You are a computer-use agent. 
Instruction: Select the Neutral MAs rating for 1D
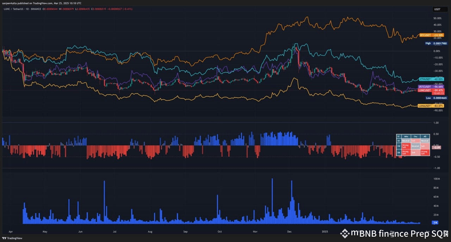[406, 140]
